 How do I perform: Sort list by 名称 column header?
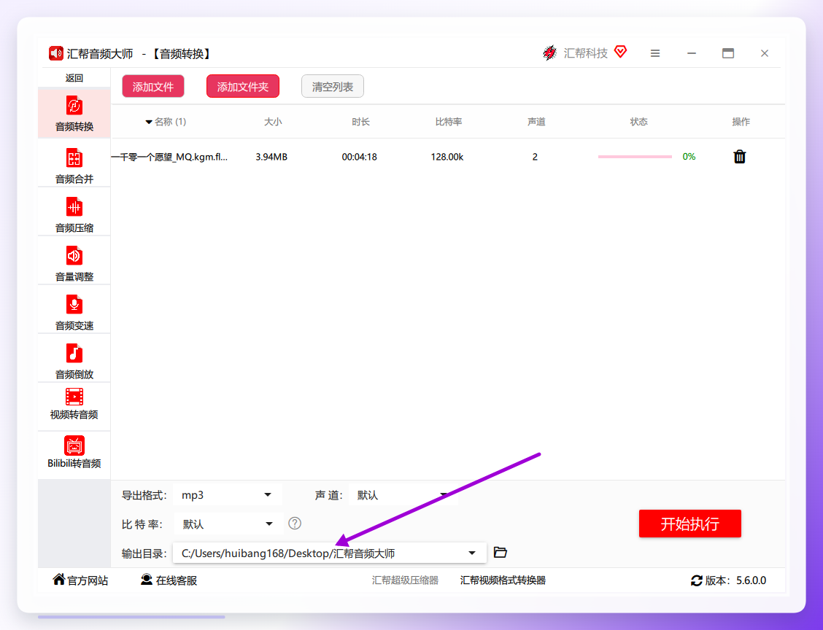[x=166, y=122]
